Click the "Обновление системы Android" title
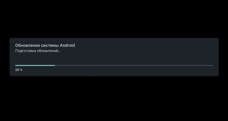The height and width of the screenshot is (121, 228). (45, 45)
